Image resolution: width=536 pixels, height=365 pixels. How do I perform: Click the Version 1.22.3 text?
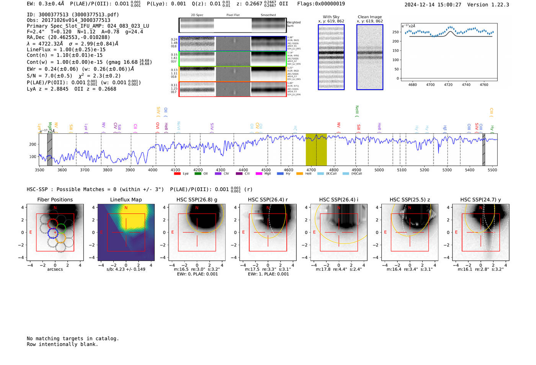(x=488, y=5)
